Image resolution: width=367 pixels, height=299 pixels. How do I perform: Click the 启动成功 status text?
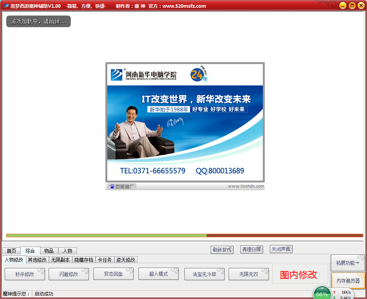(x=44, y=294)
